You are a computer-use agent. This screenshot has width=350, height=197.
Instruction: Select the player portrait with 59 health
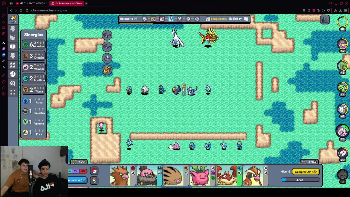point(342,44)
